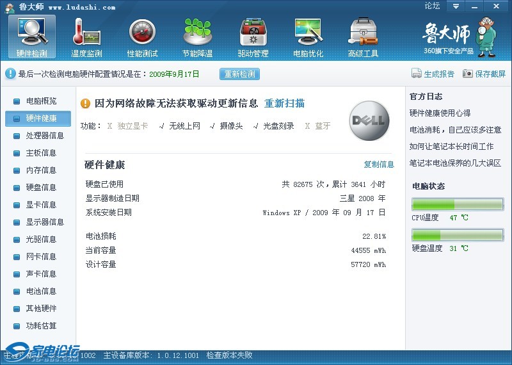This screenshot has width=512, height=365.
Task: Open article 笔记本电池保养的几大误区
Action: 455,163
